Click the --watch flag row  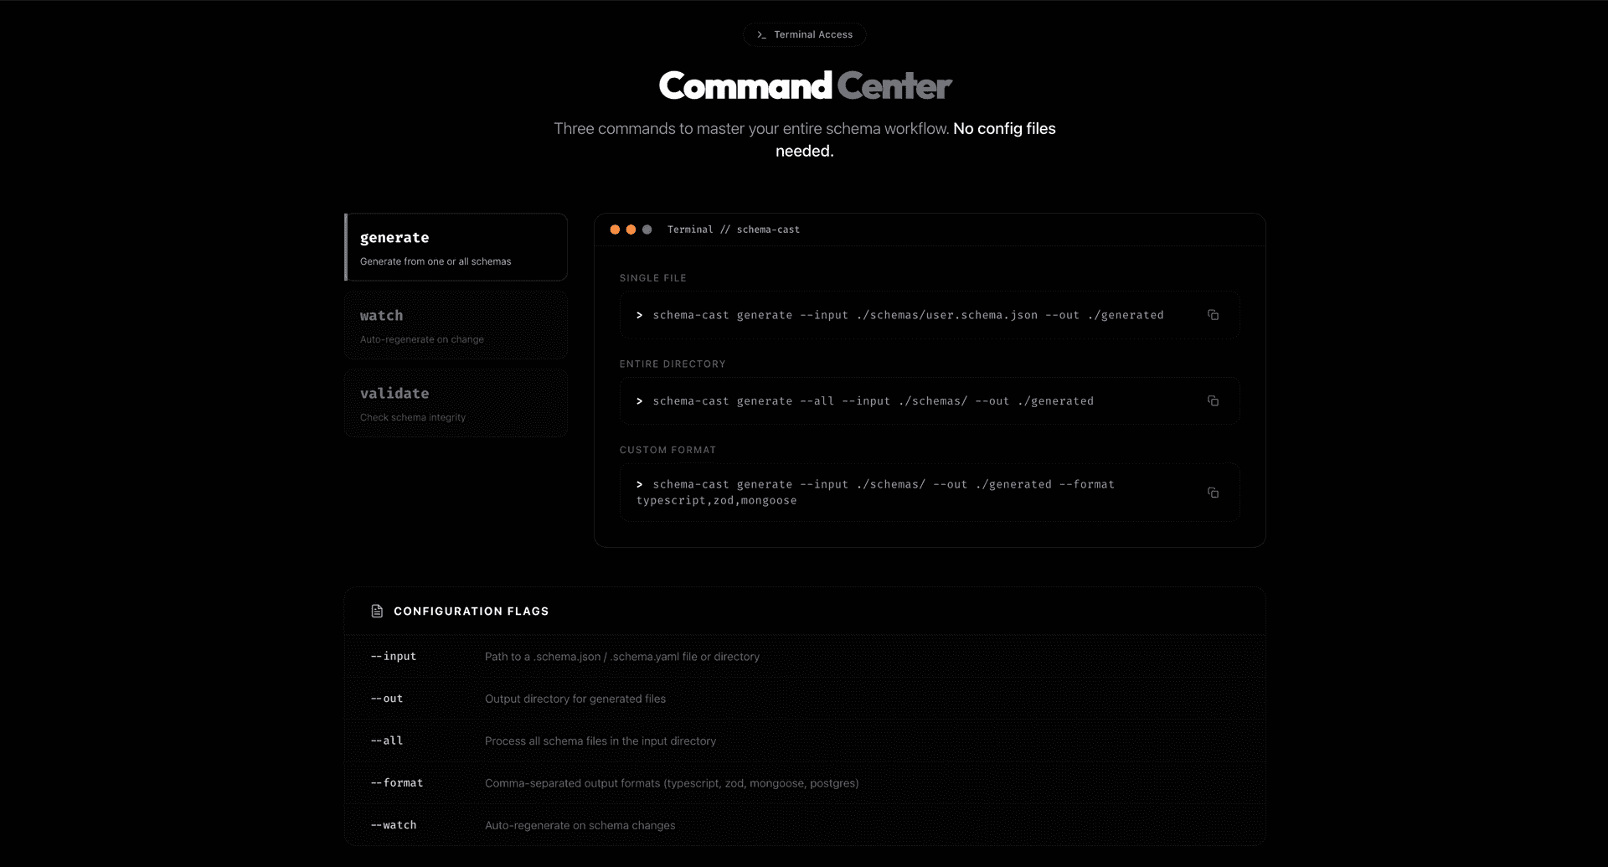pos(804,825)
